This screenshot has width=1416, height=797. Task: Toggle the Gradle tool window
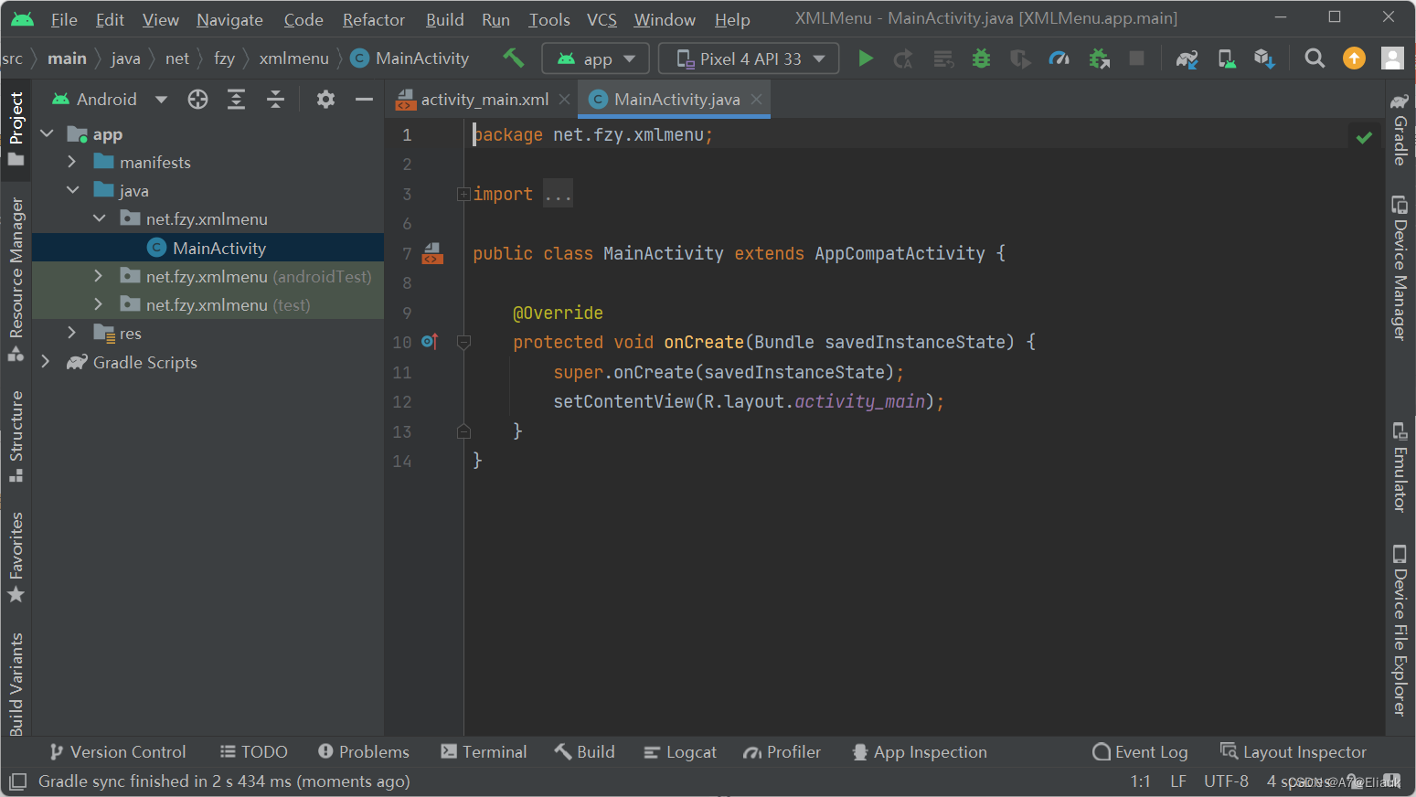point(1400,129)
